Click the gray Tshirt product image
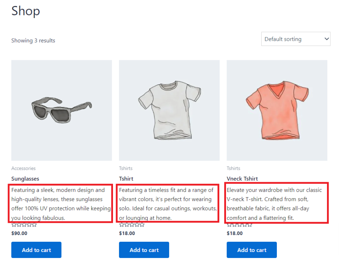Image resolution: width=339 pixels, height=264 pixels. [169, 110]
